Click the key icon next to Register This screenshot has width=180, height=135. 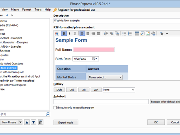pos(55,10)
